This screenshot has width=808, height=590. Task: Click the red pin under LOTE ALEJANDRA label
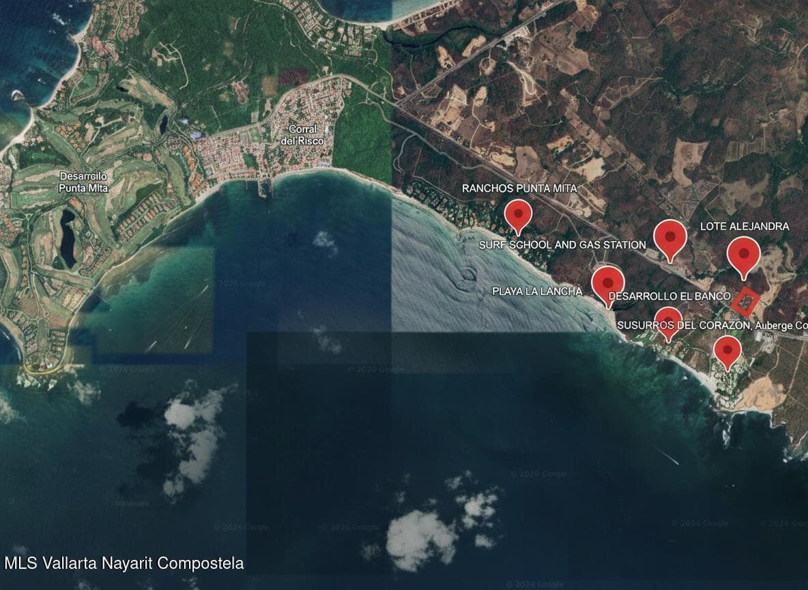point(744,257)
